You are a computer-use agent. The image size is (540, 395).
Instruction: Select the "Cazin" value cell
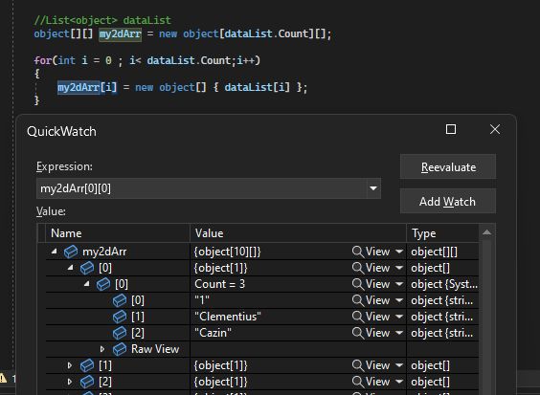click(298, 333)
